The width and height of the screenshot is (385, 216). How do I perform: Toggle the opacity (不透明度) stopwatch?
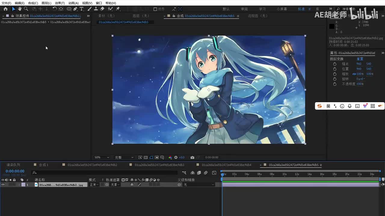tap(335, 84)
